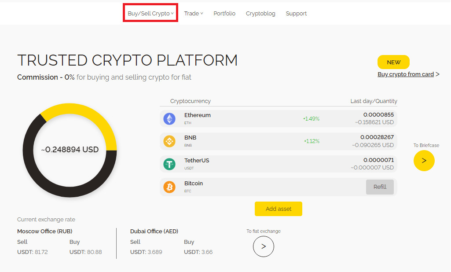Select the Ethereum row quantity value

[378, 115]
